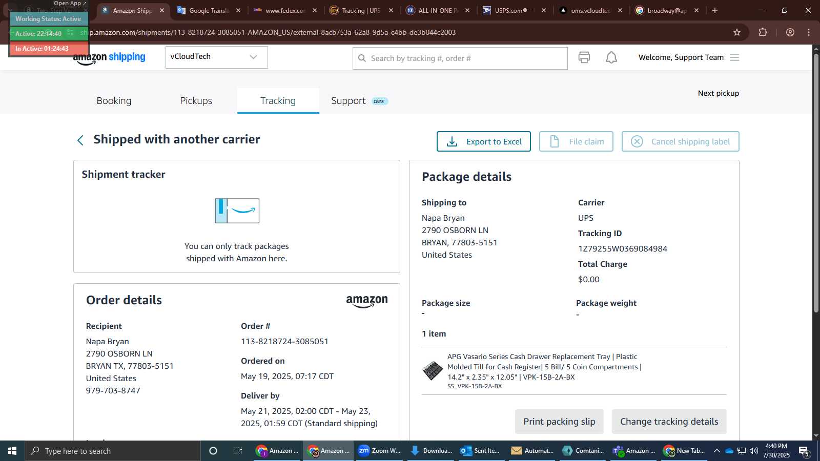The height and width of the screenshot is (461, 820).
Task: Open the Windows action center notifications
Action: pos(804,451)
